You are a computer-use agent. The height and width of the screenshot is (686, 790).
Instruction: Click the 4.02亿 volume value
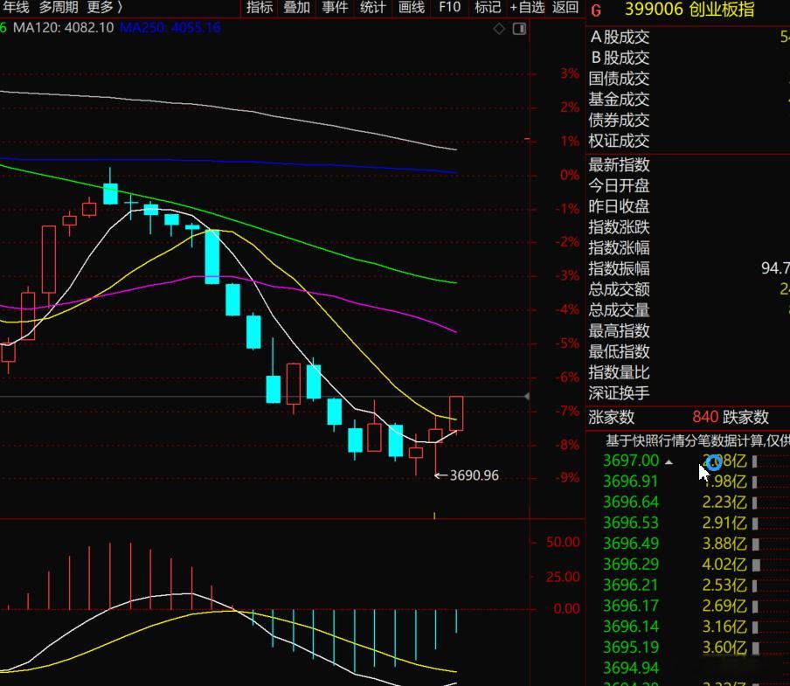click(x=725, y=565)
